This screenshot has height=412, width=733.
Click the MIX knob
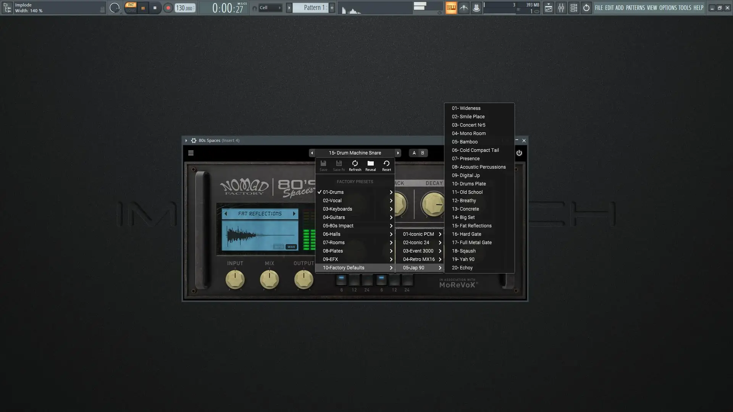tap(269, 280)
